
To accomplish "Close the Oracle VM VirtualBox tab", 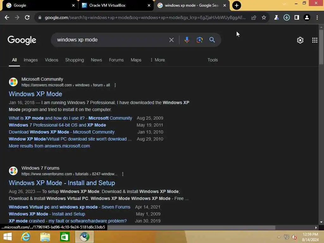I will click(149, 5).
